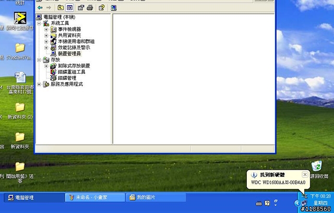The width and height of the screenshot is (334, 213).
Task: Click the 下午 08:28 clock in the tray
Action: [320, 196]
